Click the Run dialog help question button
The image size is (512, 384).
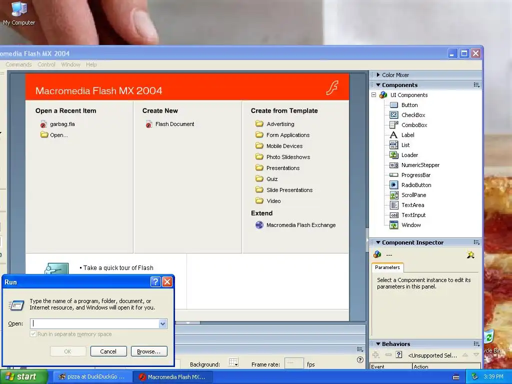click(155, 282)
